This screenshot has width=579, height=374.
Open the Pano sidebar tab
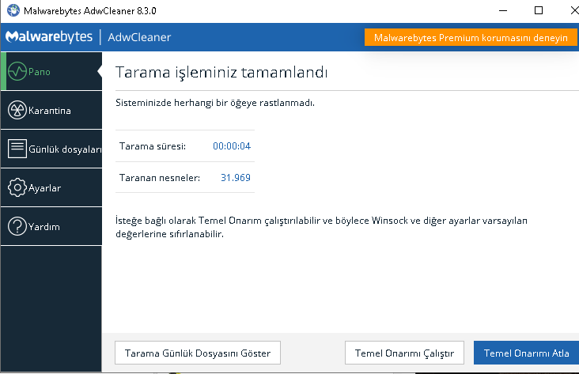(51, 71)
